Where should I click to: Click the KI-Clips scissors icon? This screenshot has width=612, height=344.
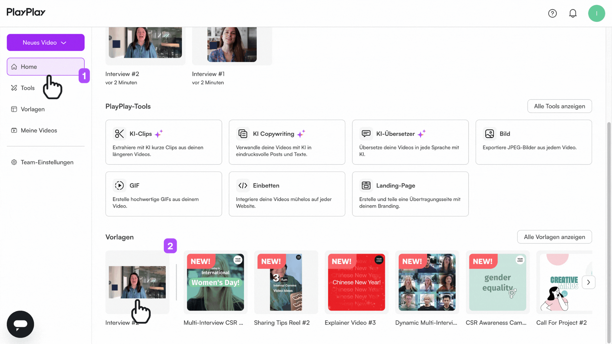[119, 134]
